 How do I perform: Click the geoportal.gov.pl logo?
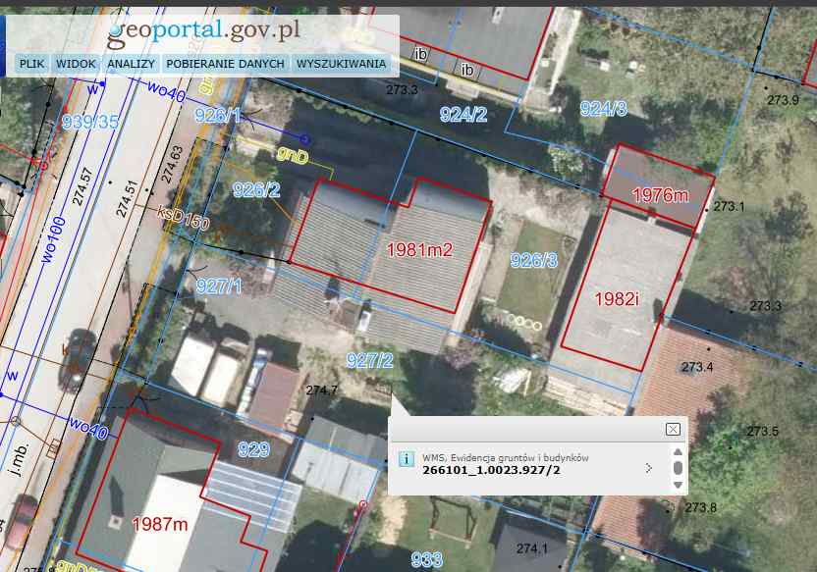(x=203, y=31)
